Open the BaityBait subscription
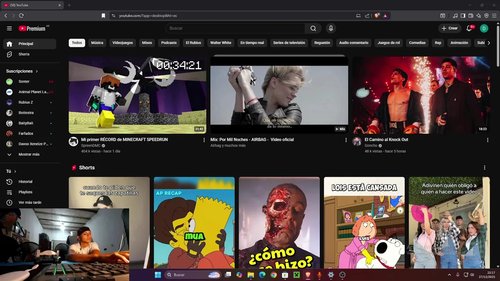The image size is (500, 281). [30, 123]
